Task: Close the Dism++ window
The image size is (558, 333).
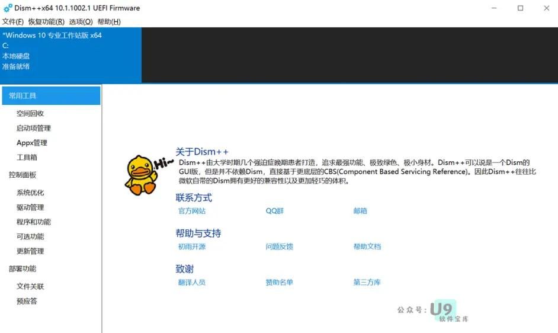Action: click(547, 8)
